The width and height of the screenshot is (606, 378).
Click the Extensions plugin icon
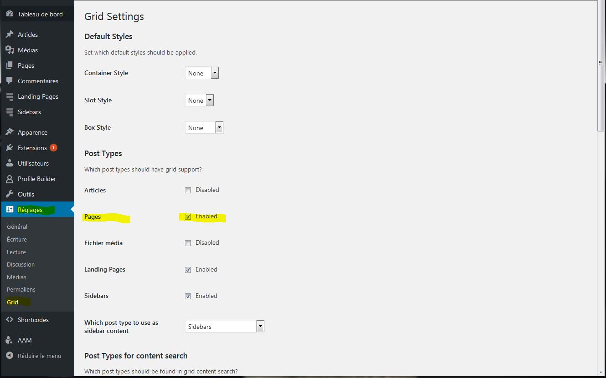10,148
